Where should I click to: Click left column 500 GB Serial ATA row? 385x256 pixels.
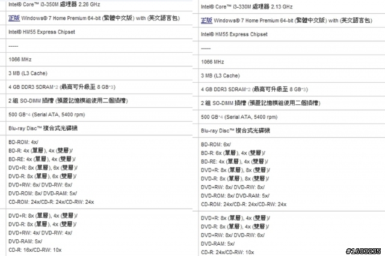click(x=47, y=115)
